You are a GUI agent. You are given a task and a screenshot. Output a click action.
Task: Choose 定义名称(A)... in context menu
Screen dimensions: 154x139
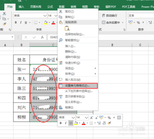(78, 102)
